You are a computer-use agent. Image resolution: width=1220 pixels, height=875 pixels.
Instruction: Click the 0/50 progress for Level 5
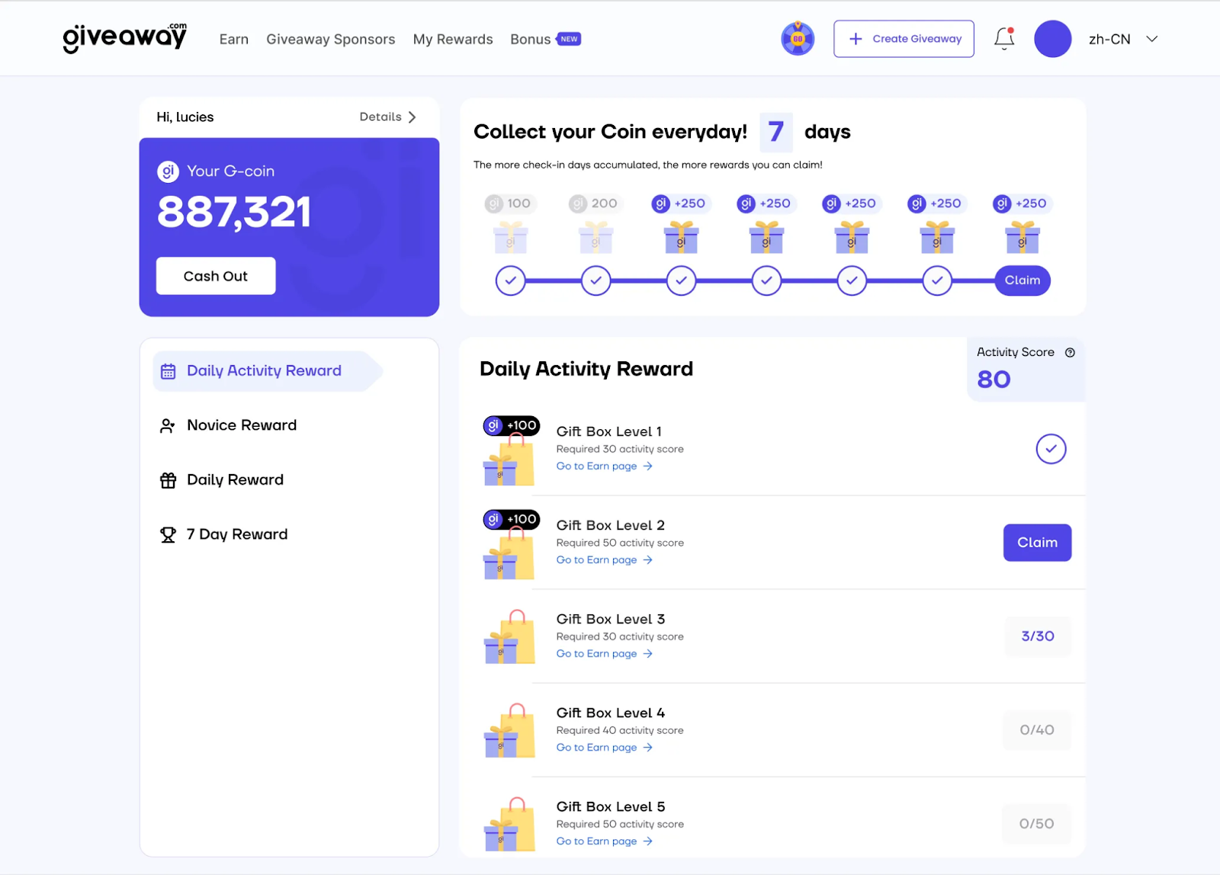coord(1037,824)
